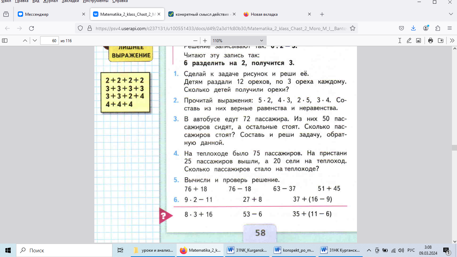Screen dimensions: 457x257
Task: Reload the current page
Action: click(31, 28)
